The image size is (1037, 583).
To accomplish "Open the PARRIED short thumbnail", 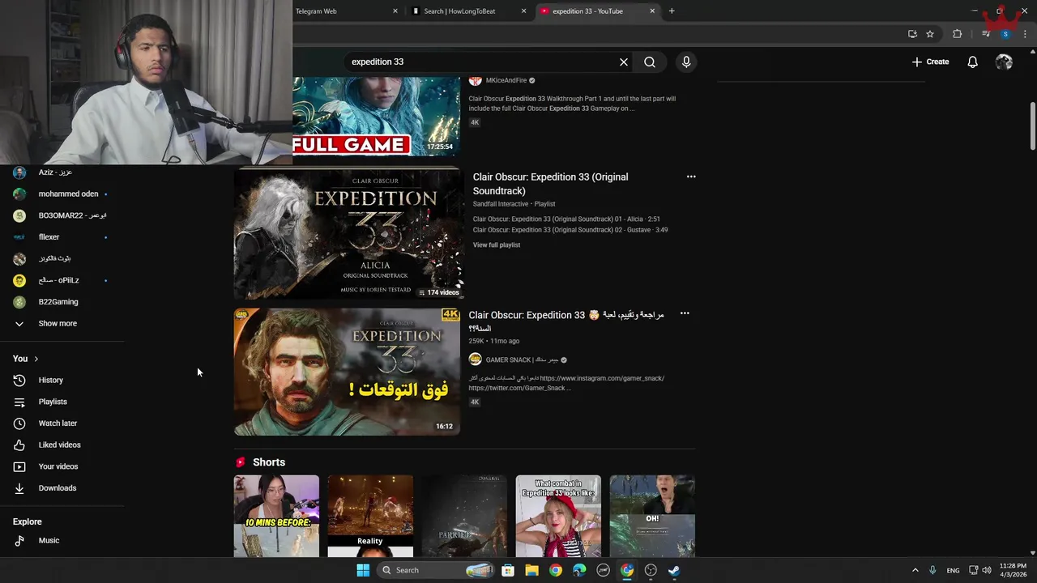I will click(x=464, y=516).
